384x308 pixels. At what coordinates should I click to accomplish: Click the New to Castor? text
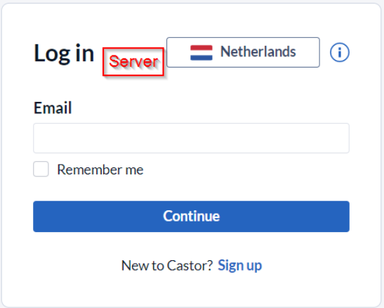pyautogui.click(x=167, y=265)
